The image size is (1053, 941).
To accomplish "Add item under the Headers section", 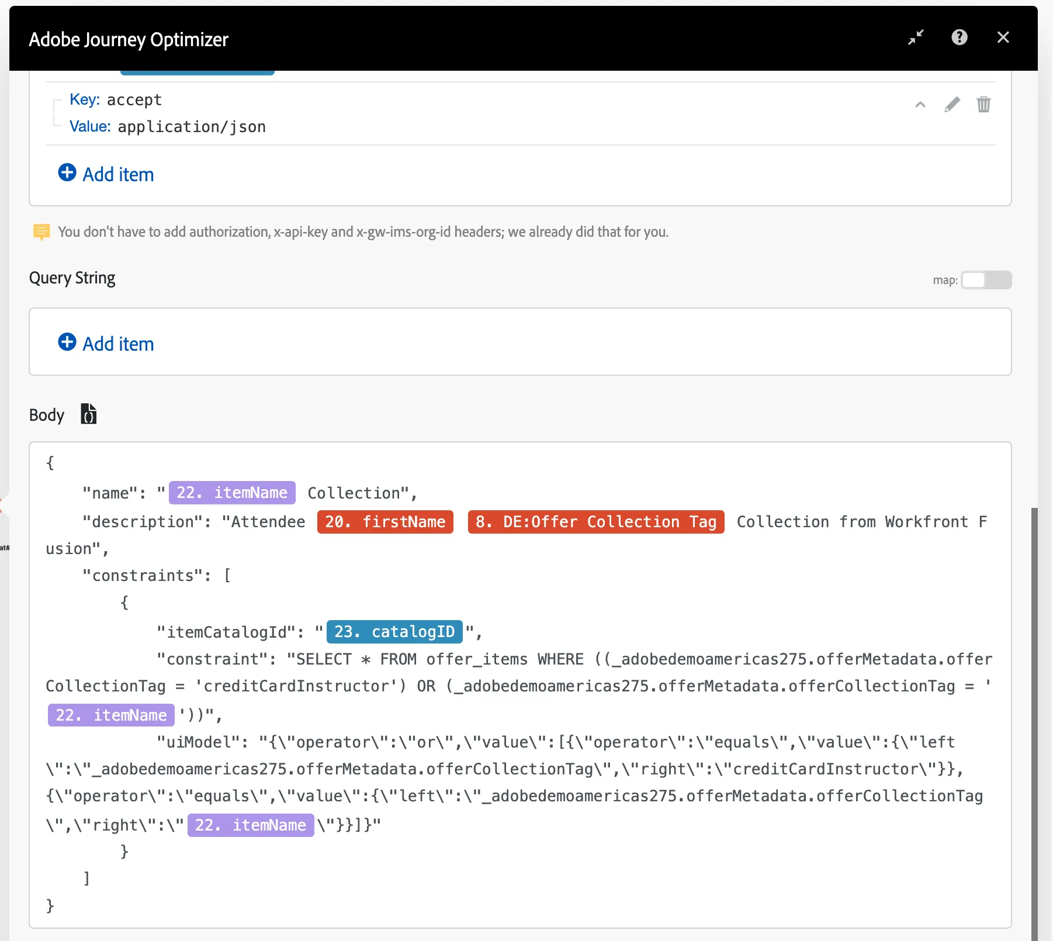I will click(x=106, y=174).
